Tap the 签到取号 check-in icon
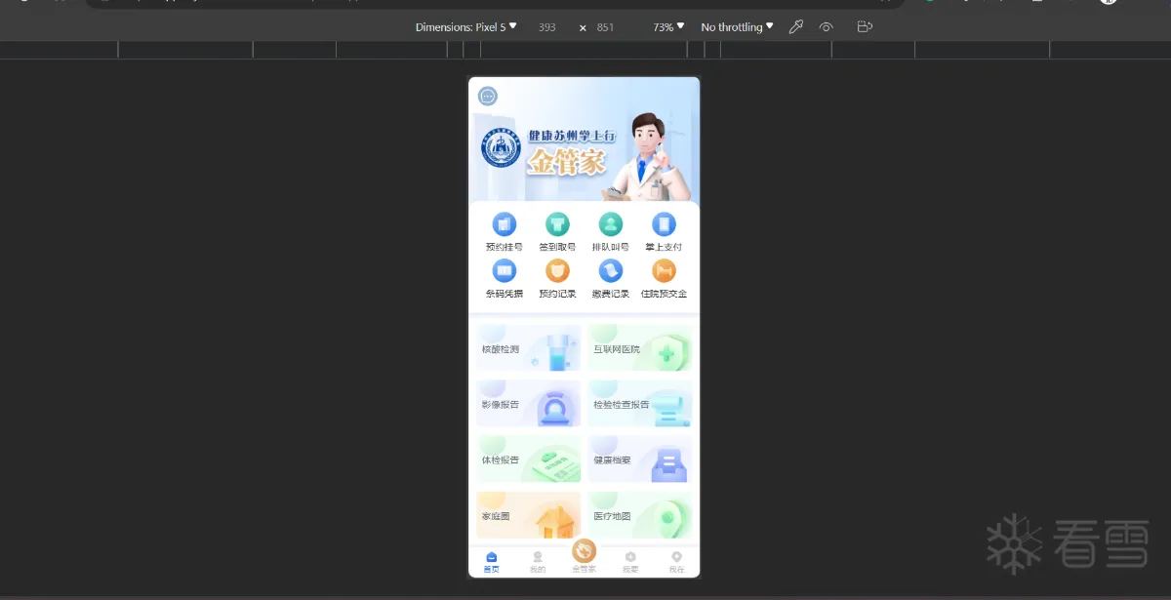Viewport: 1171px width, 600px height. point(557,224)
